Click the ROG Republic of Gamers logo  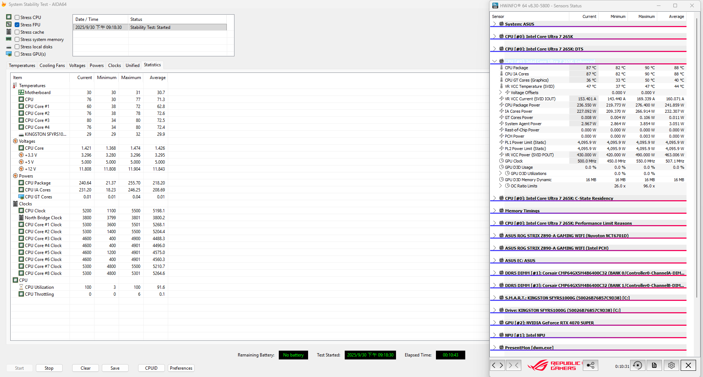click(554, 365)
